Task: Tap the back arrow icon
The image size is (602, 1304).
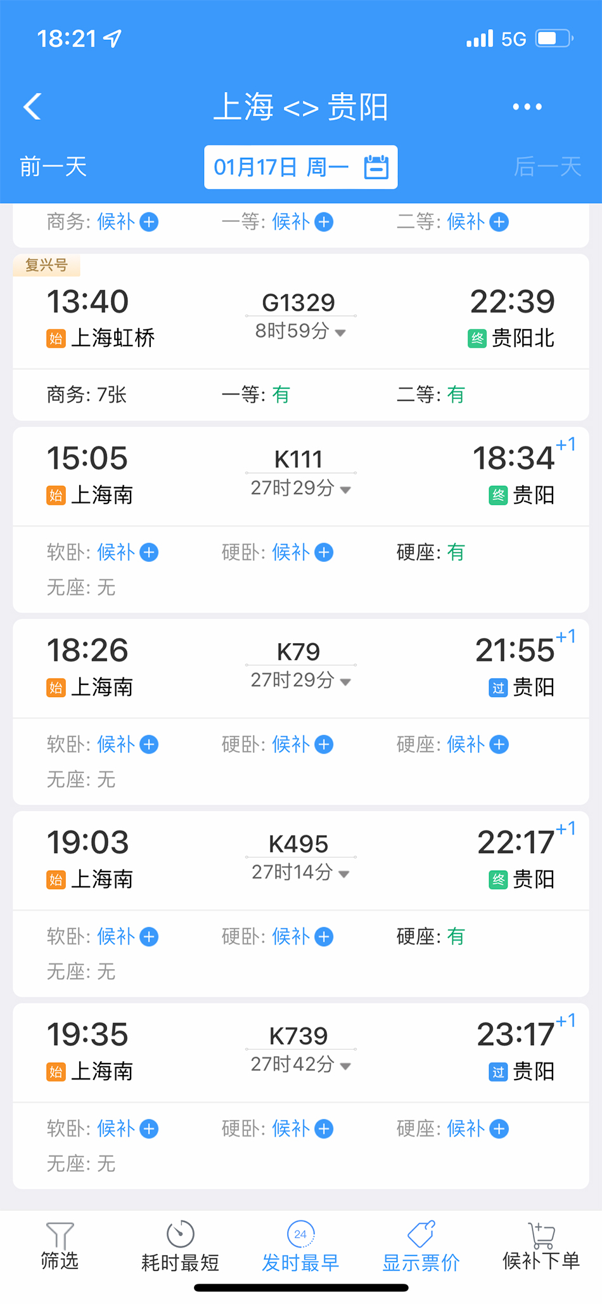Action: point(33,106)
